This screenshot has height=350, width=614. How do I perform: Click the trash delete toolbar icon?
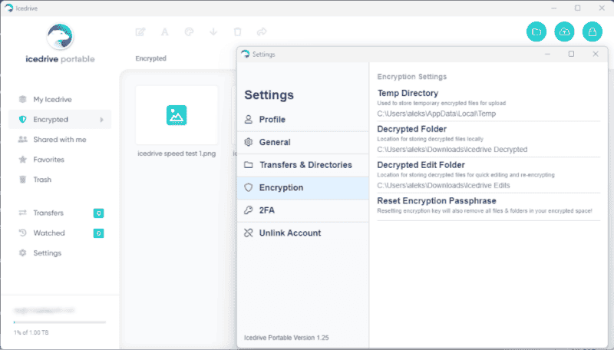237,31
